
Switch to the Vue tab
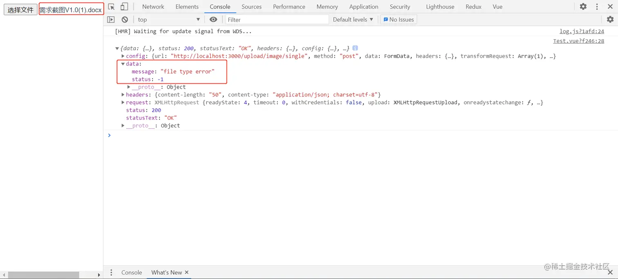coord(497,7)
